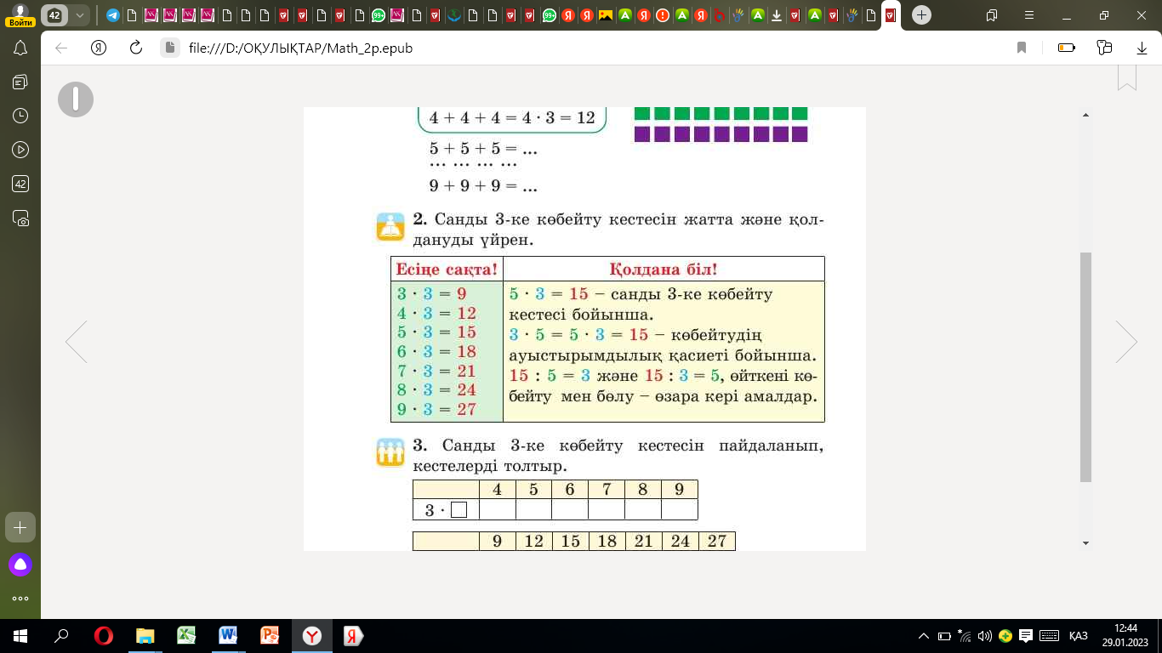Click the round reader menu button
The image size is (1162, 653).
click(76, 99)
